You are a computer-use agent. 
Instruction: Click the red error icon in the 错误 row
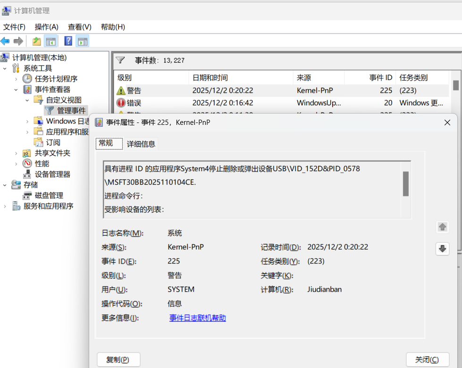[x=121, y=103]
